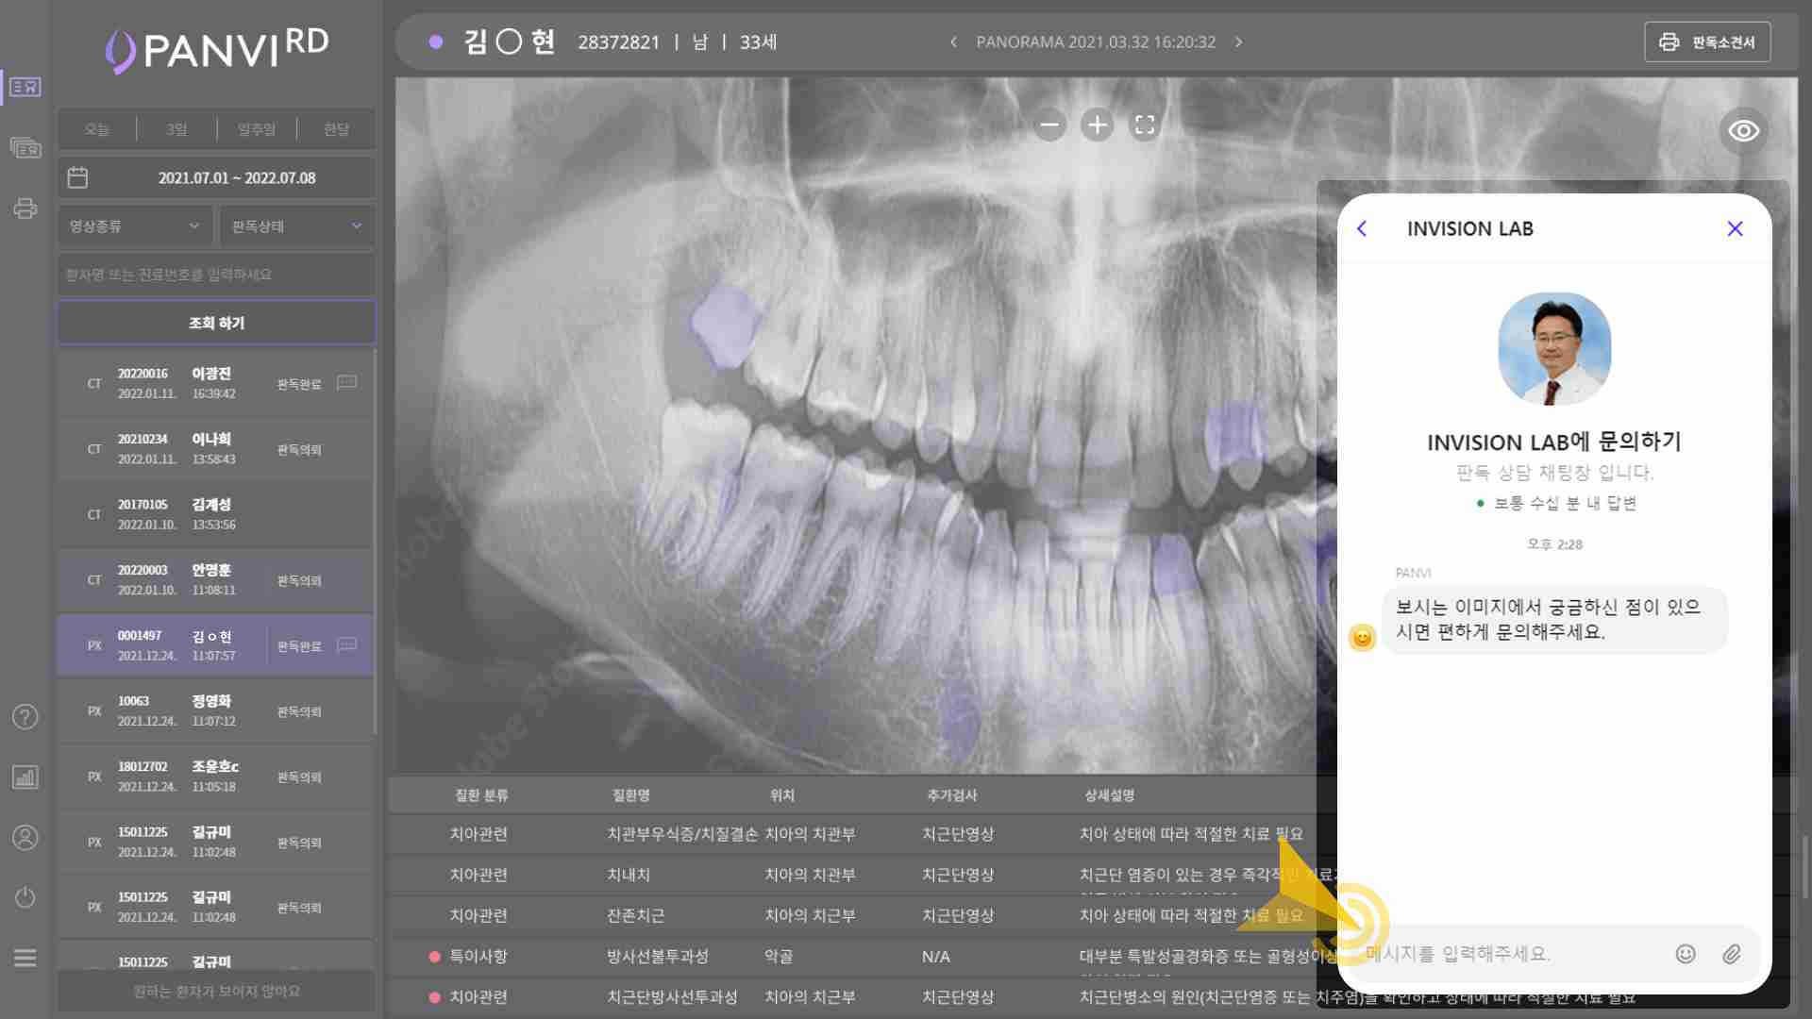1812x1019 pixels.
Task: Click the 판독완료 status on 이광진 row
Action: tap(299, 384)
